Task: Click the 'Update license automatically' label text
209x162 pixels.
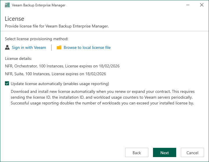Action: [x=60, y=84]
